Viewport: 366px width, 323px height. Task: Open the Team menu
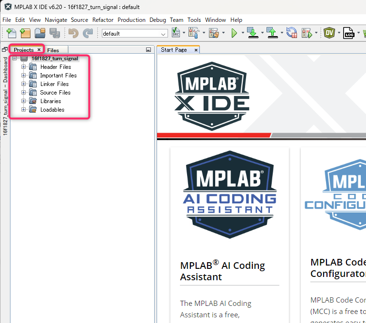pos(177,20)
